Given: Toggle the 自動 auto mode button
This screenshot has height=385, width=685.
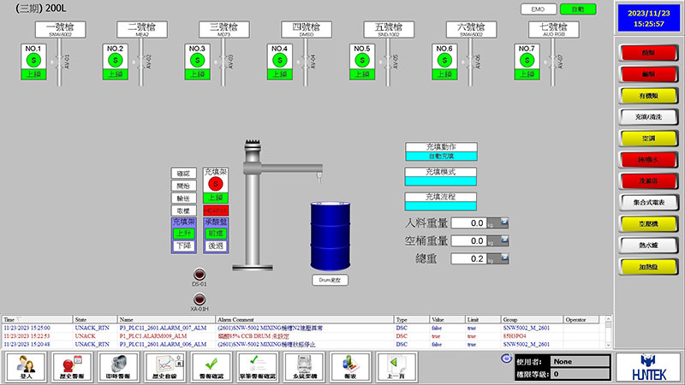Looking at the screenshot, I should pos(577,9).
